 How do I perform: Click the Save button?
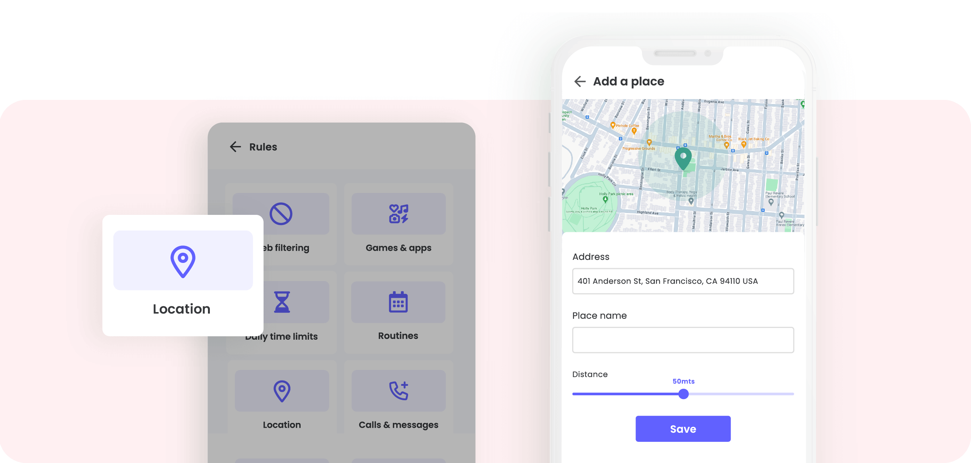[x=682, y=428]
